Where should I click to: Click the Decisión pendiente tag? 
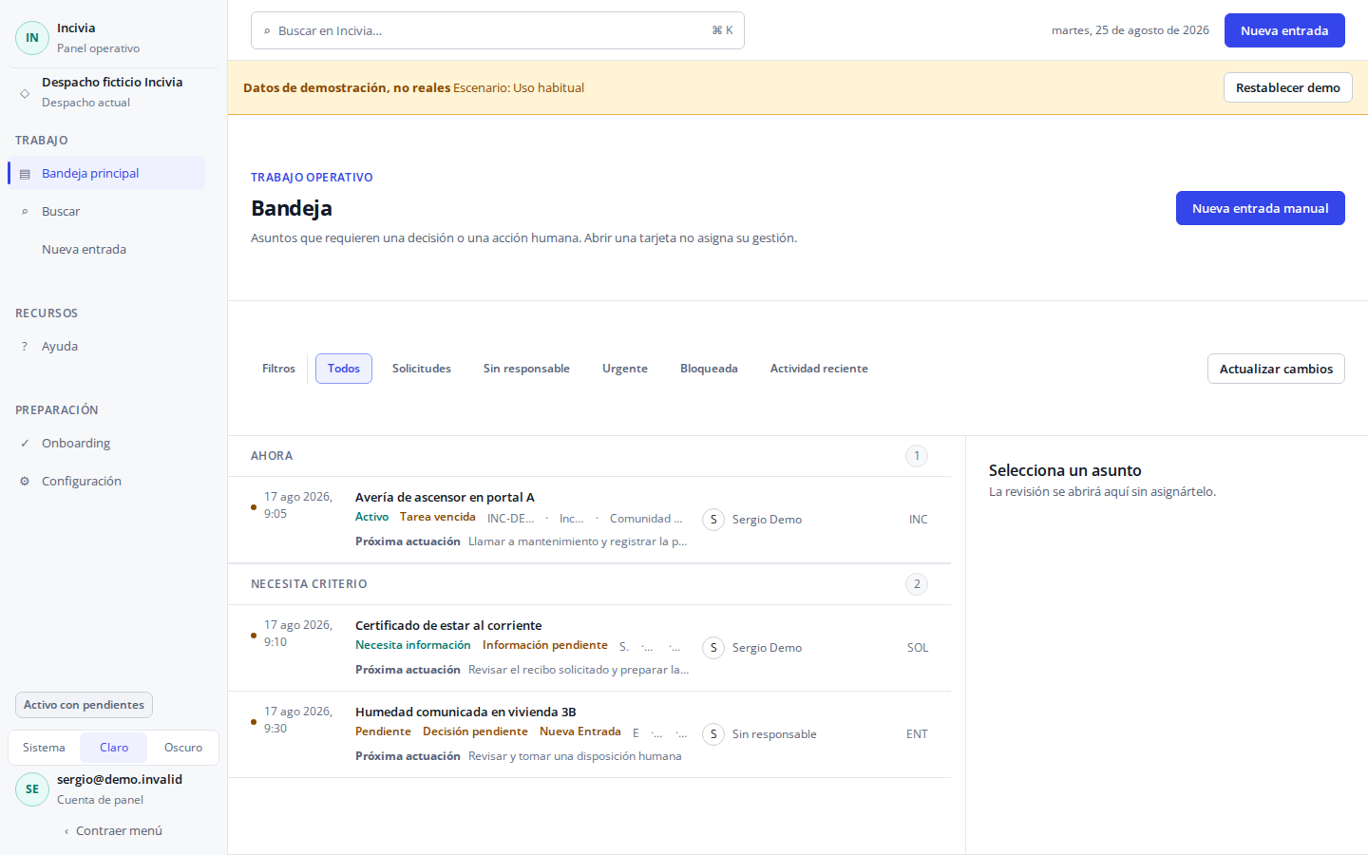point(475,731)
